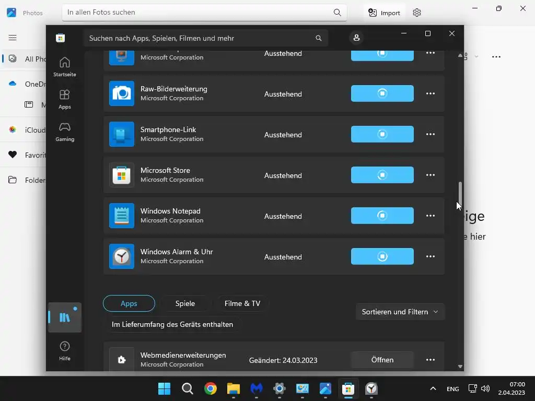Open the Library icon in Store sidebar
Viewport: 535px width, 401px height.
tap(64, 317)
